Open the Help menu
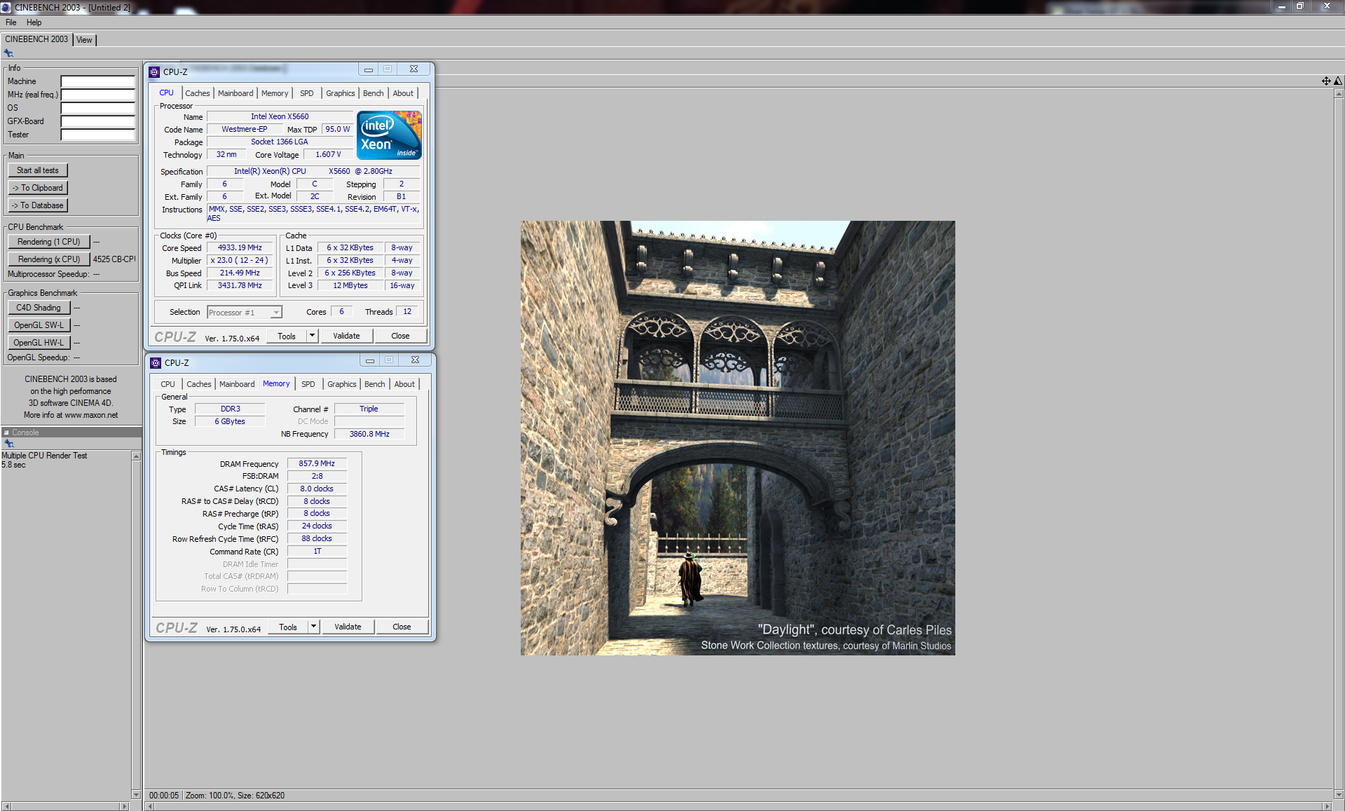1345x811 pixels. click(34, 22)
